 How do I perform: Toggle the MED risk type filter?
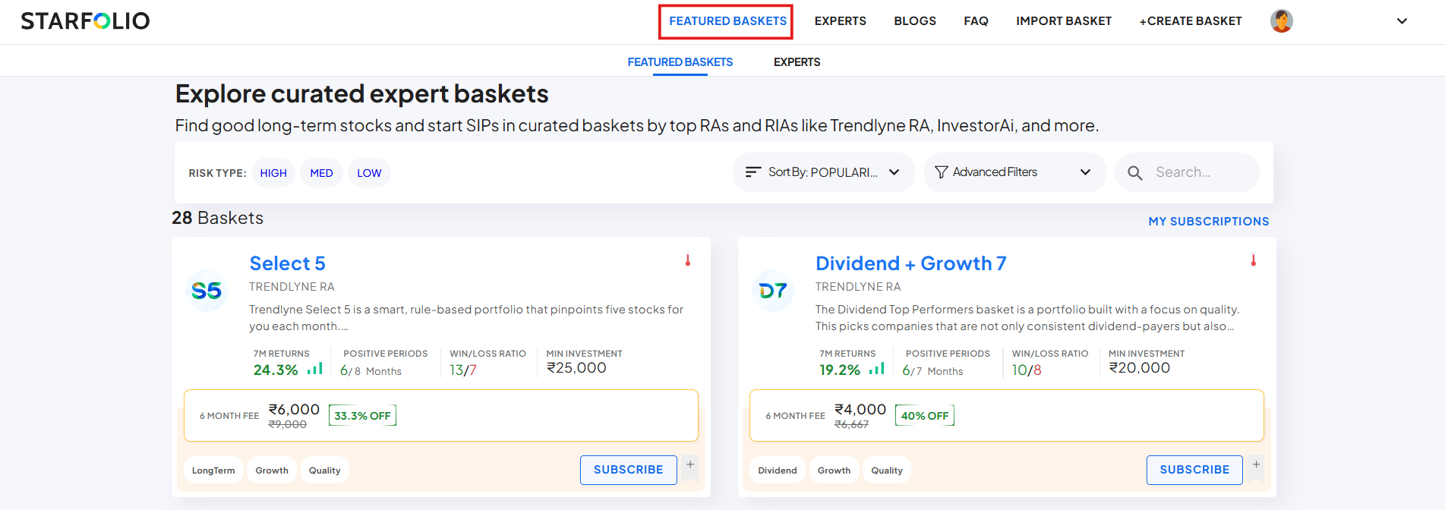pyautogui.click(x=321, y=173)
